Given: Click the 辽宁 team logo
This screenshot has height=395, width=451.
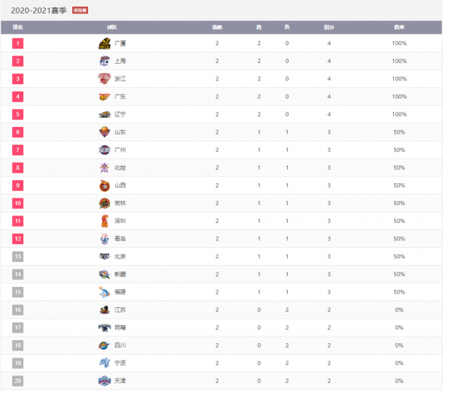Looking at the screenshot, I should [104, 114].
